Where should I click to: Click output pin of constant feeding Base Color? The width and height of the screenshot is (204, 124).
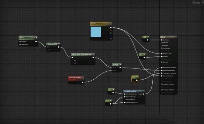148,40
